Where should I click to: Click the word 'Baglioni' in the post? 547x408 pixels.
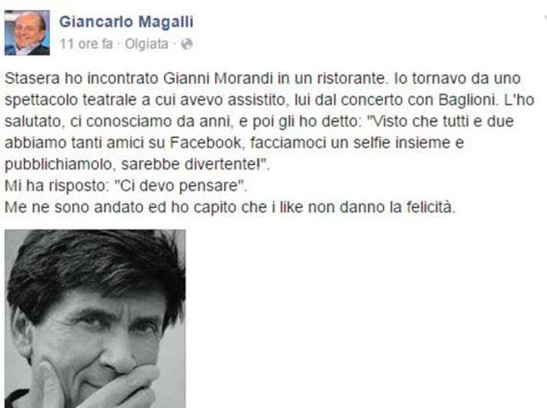pyautogui.click(x=467, y=101)
